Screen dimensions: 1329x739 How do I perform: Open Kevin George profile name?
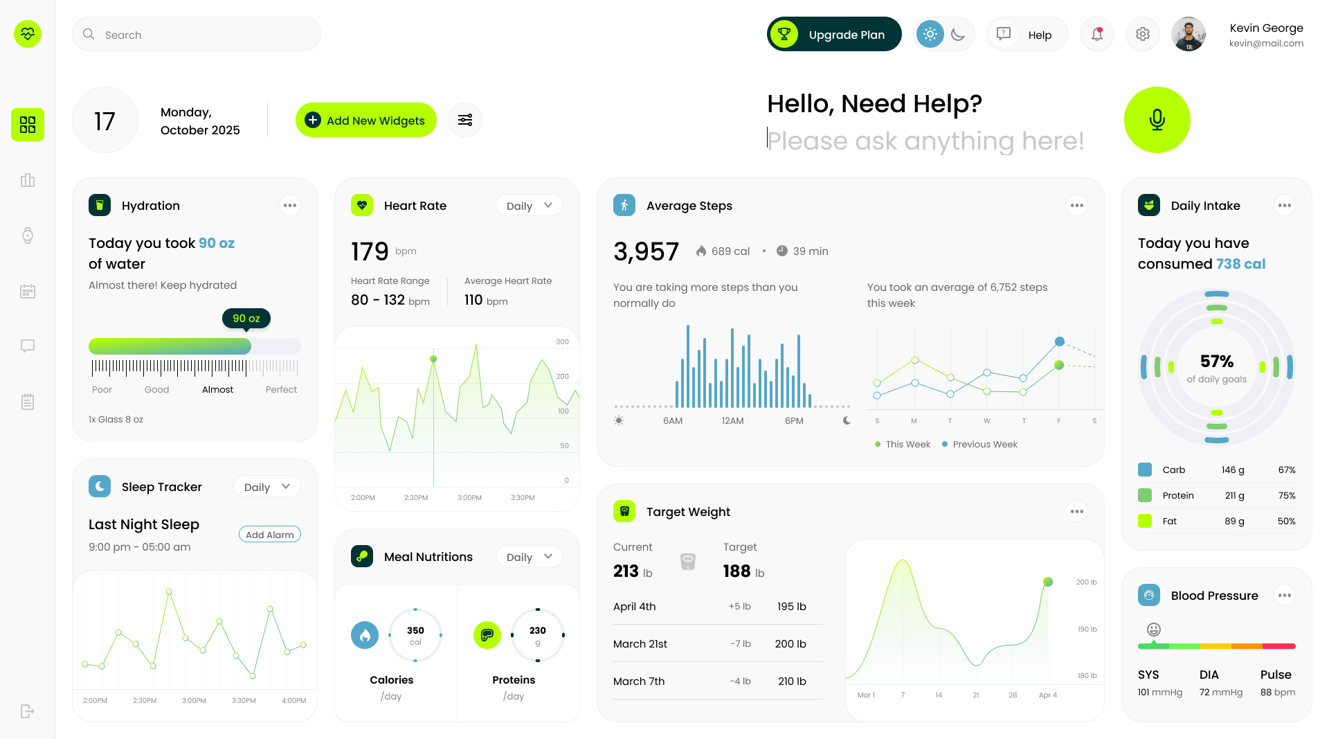(1266, 28)
